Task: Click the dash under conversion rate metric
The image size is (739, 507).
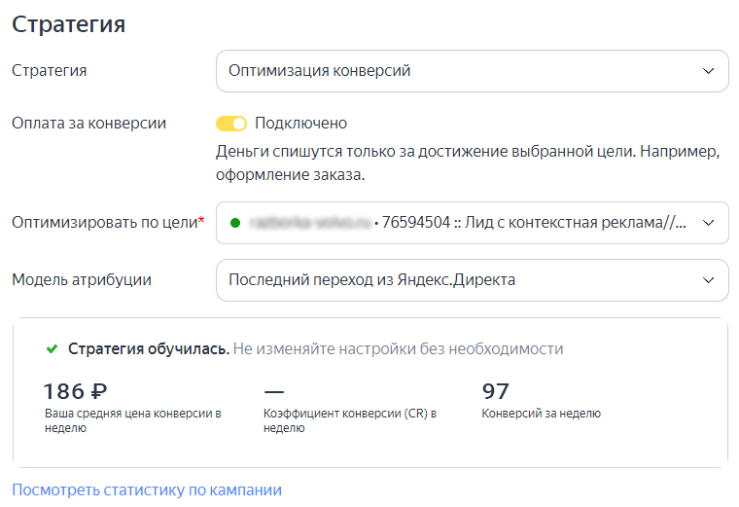Action: click(x=273, y=391)
